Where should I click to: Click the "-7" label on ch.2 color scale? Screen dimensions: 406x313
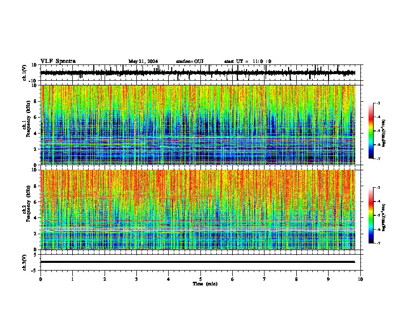(378, 243)
